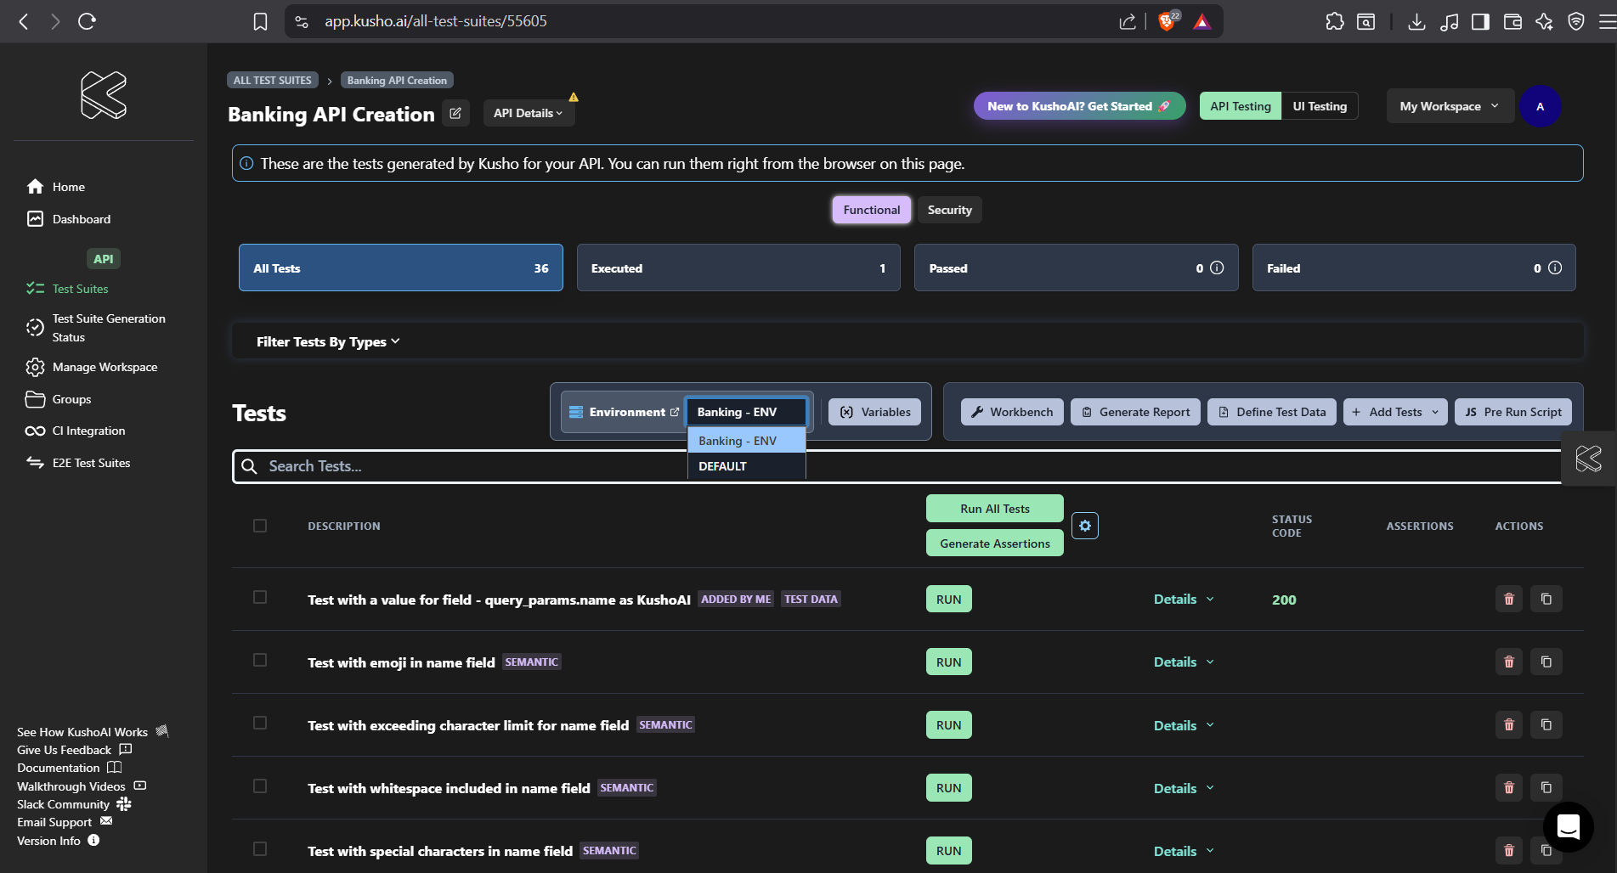Click the Failed info icon
The height and width of the screenshot is (873, 1617).
(1555, 268)
